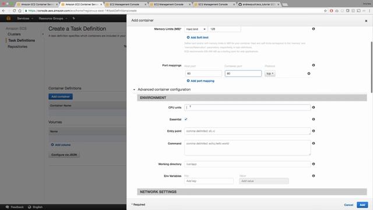Open the pin shortcut icon in AWS navbar

(74, 18)
